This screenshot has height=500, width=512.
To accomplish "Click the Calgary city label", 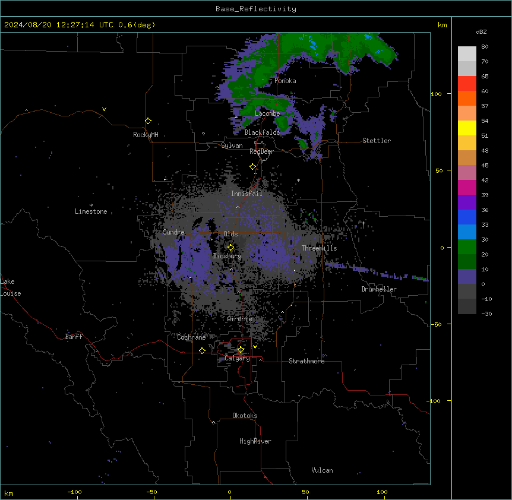I will [x=237, y=358].
